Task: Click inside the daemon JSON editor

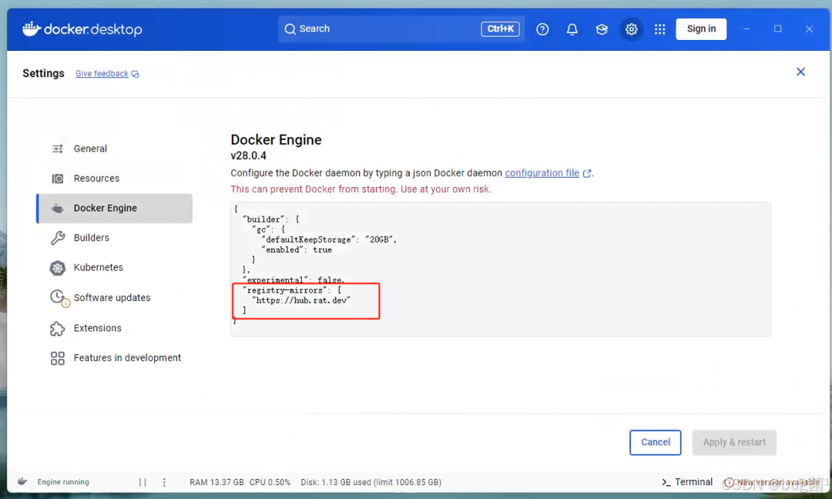Action: [x=501, y=269]
